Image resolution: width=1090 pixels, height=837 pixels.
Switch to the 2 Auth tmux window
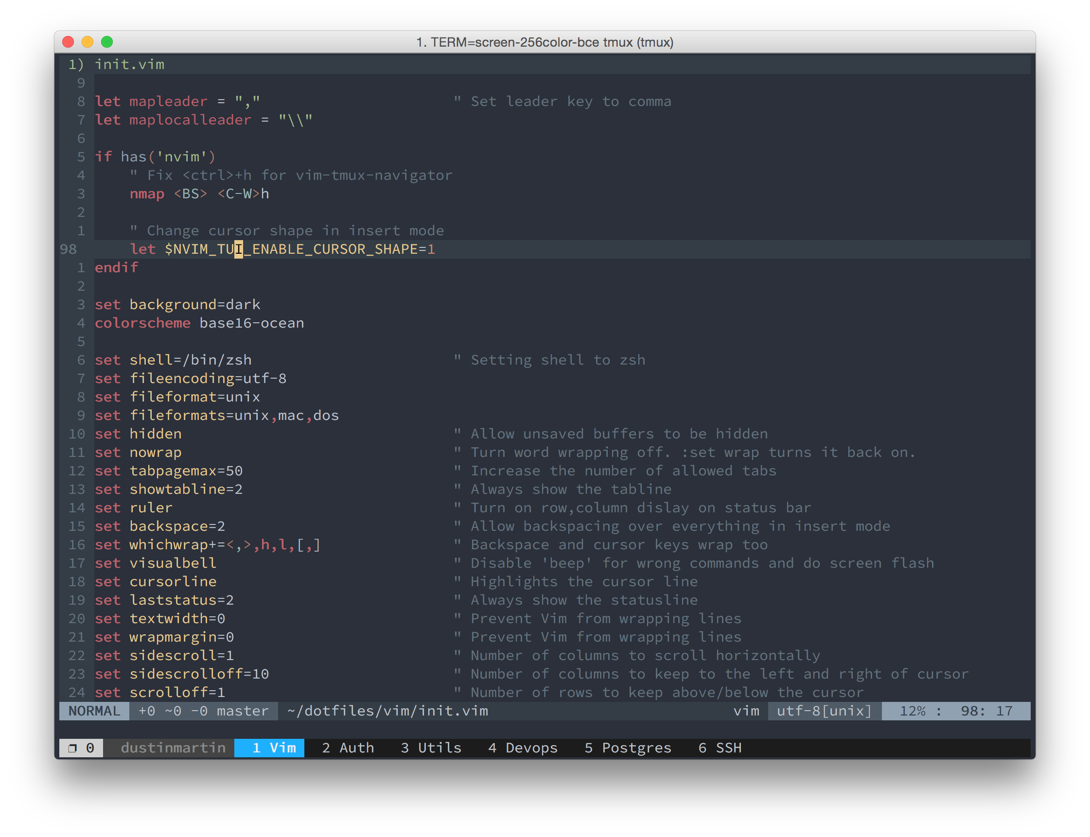click(x=348, y=748)
